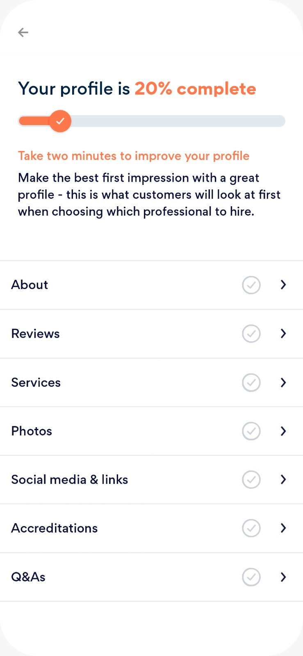The image size is (303, 656).
Task: Expand the About section chevron
Action: tap(283, 285)
